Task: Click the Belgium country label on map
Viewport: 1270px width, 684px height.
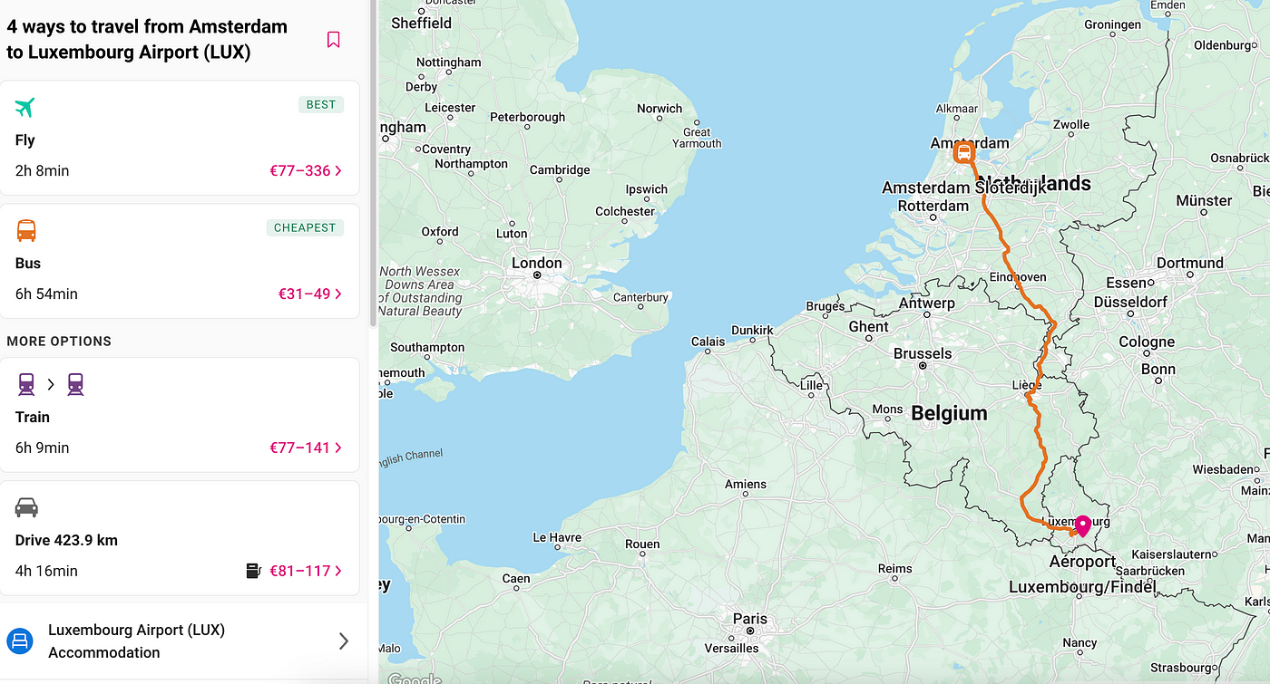Action: click(x=949, y=413)
